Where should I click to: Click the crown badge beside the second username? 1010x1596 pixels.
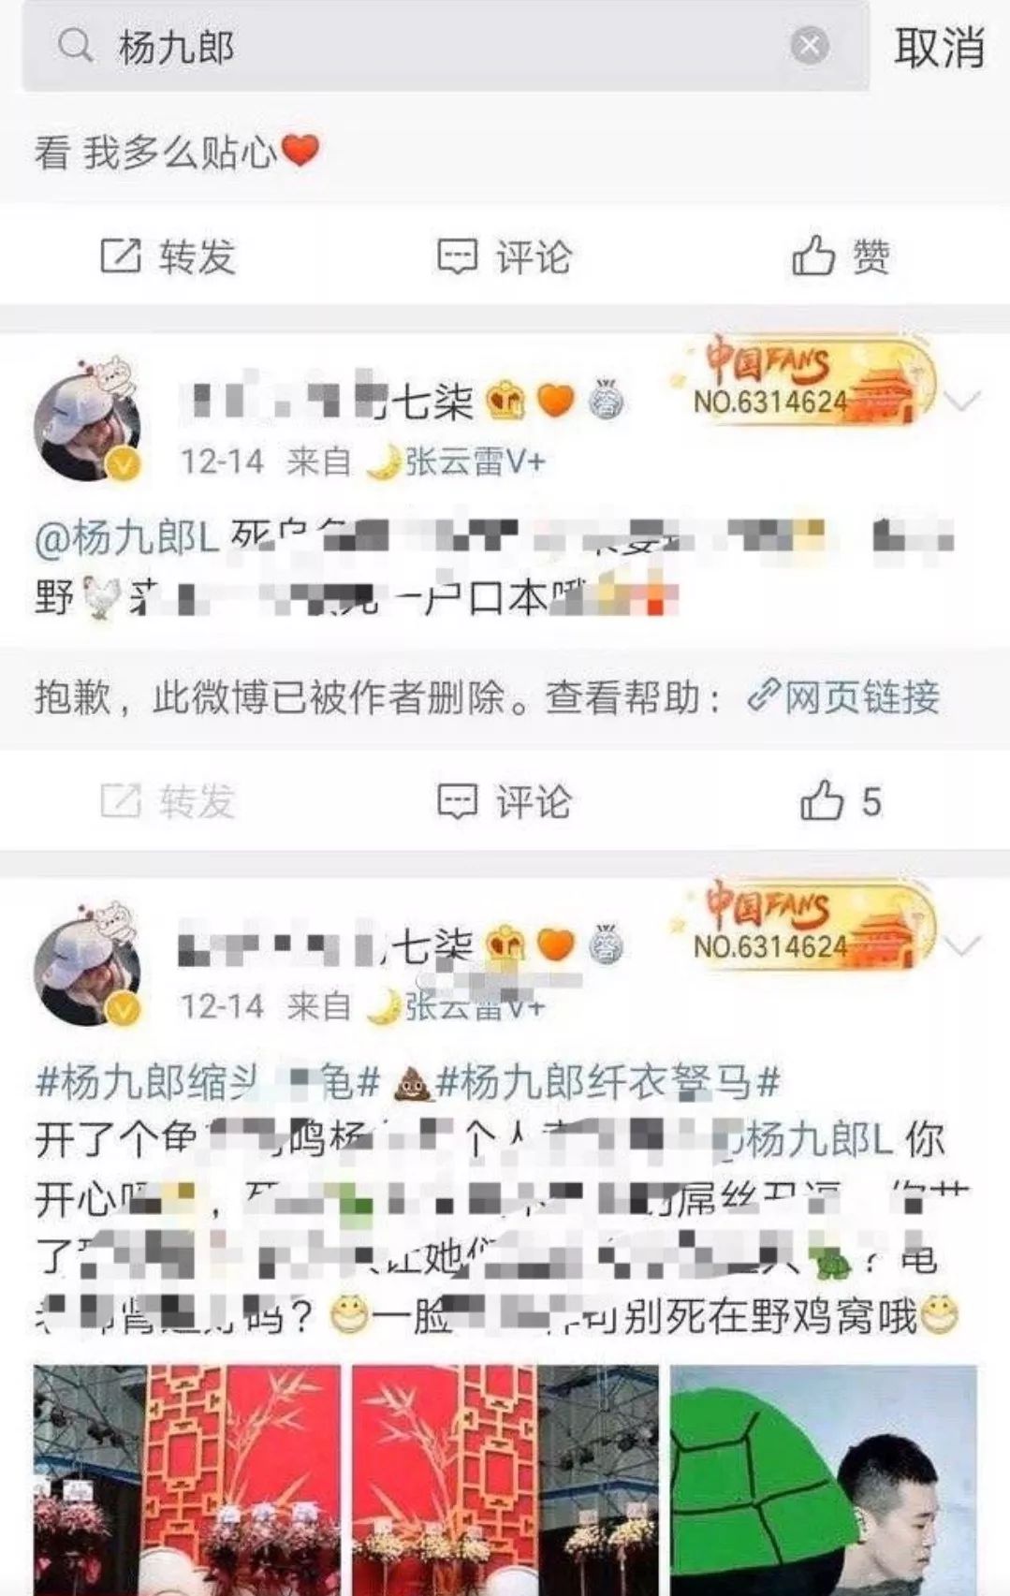[x=506, y=944]
